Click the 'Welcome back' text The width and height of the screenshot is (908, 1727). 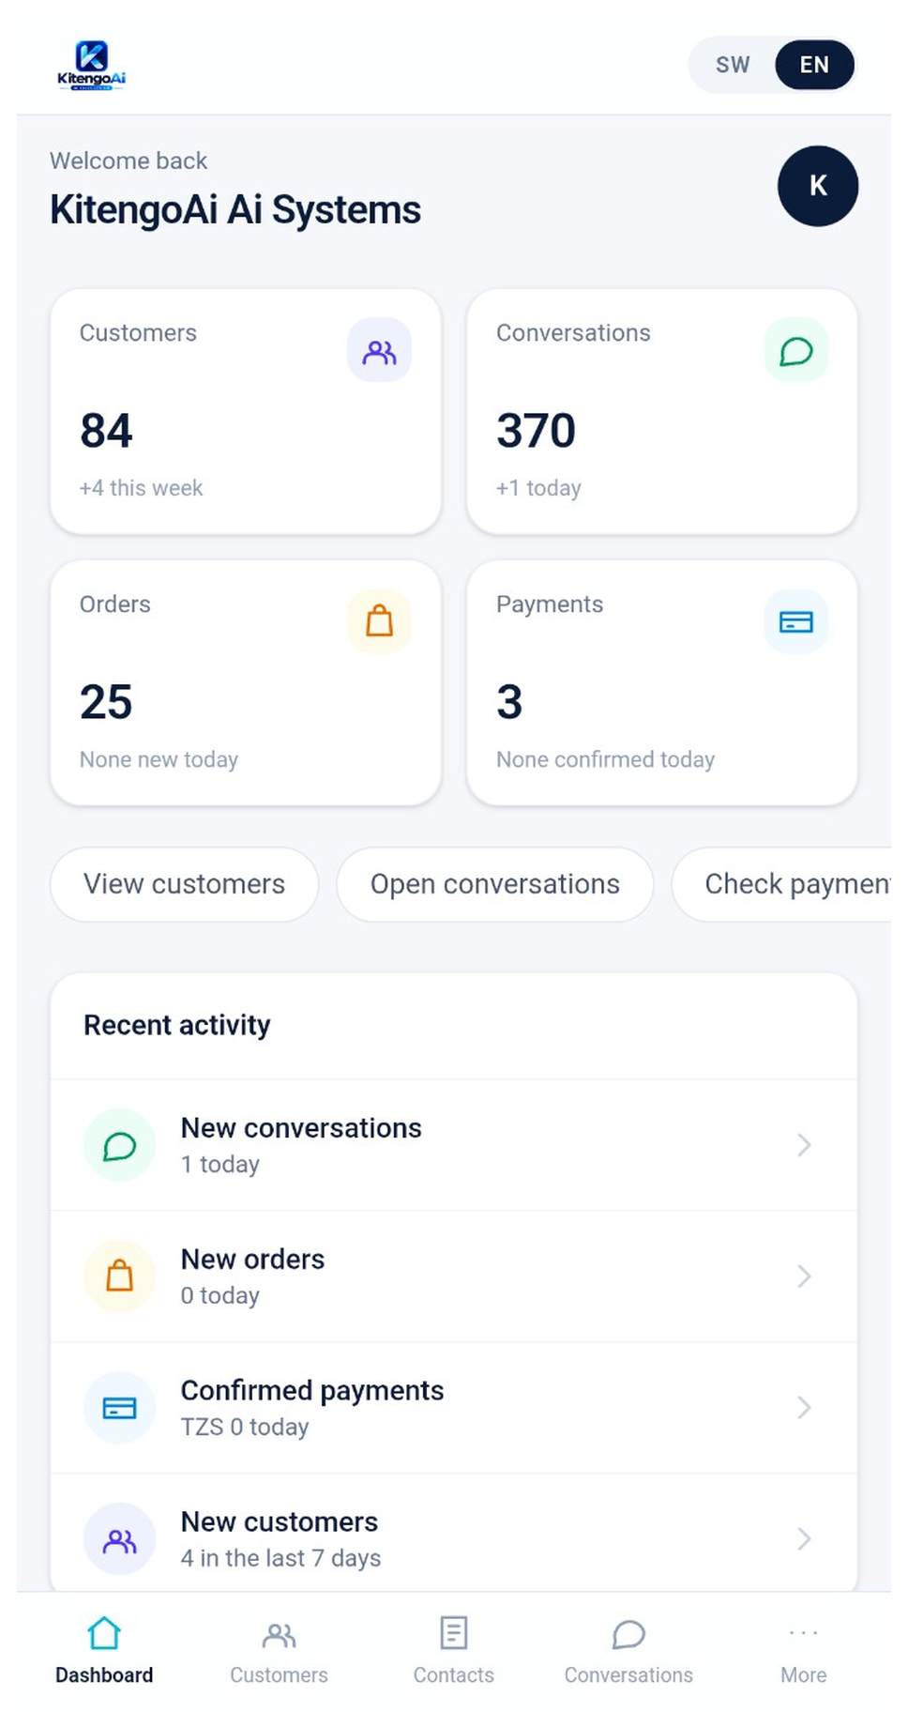129,160
